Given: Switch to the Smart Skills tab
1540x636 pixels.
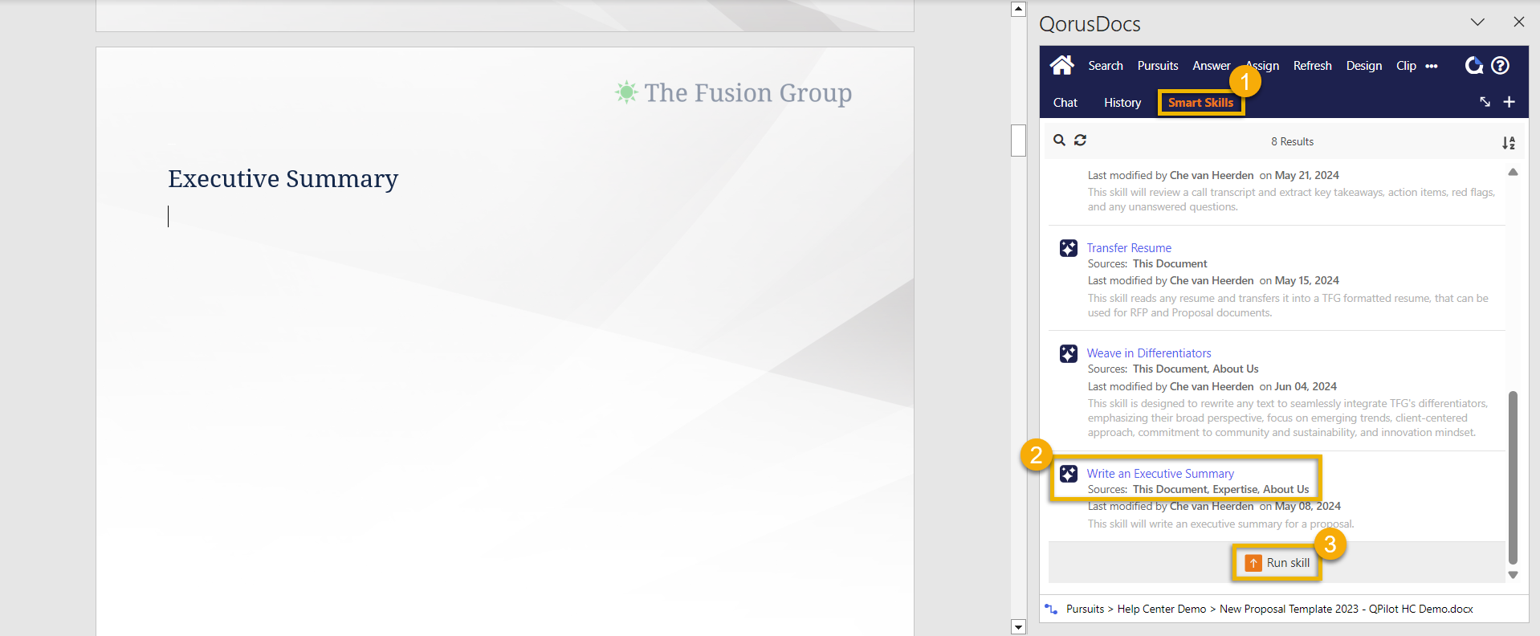Looking at the screenshot, I should pos(1200,103).
